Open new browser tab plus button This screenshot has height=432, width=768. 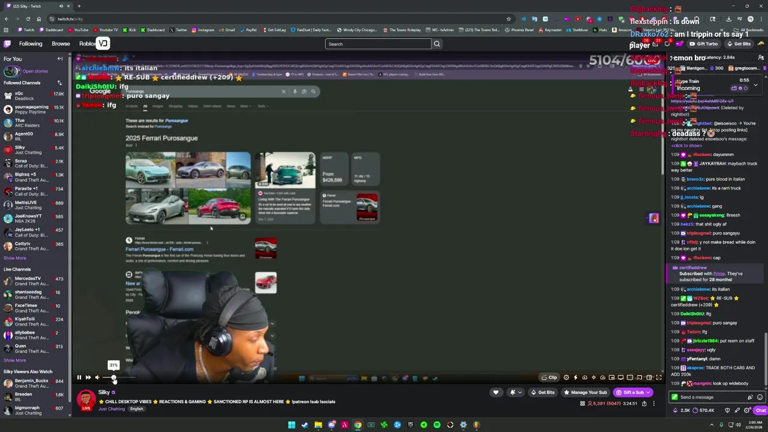(79, 6)
